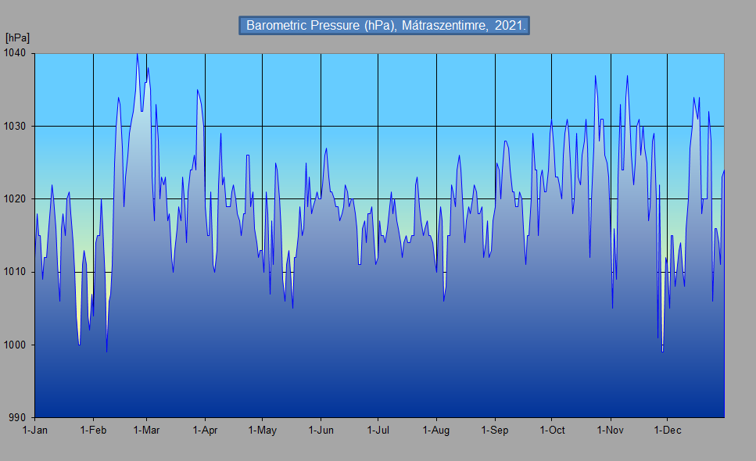Select the 1-Aug date label

pyautogui.click(x=435, y=430)
